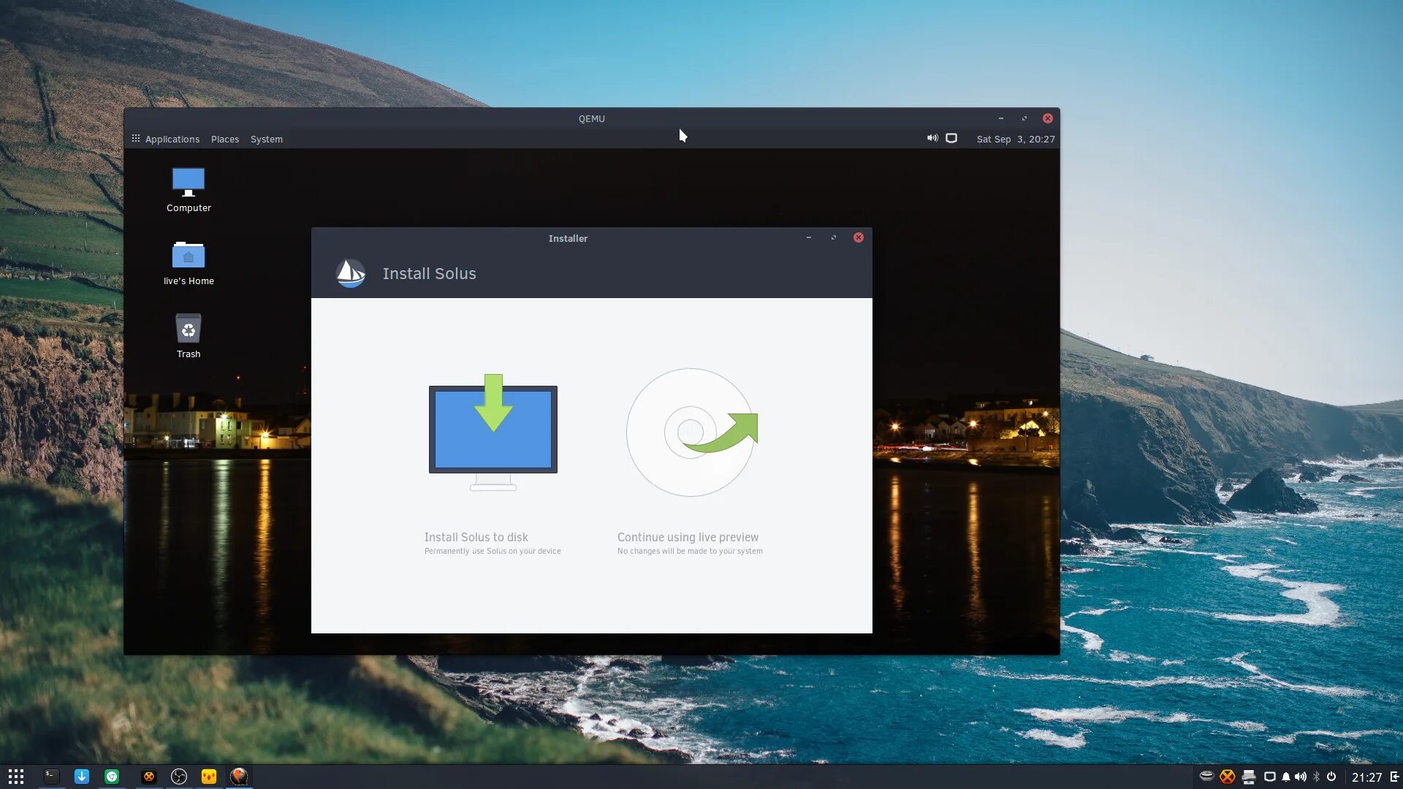Choose the Continue using live preview label

click(x=688, y=537)
